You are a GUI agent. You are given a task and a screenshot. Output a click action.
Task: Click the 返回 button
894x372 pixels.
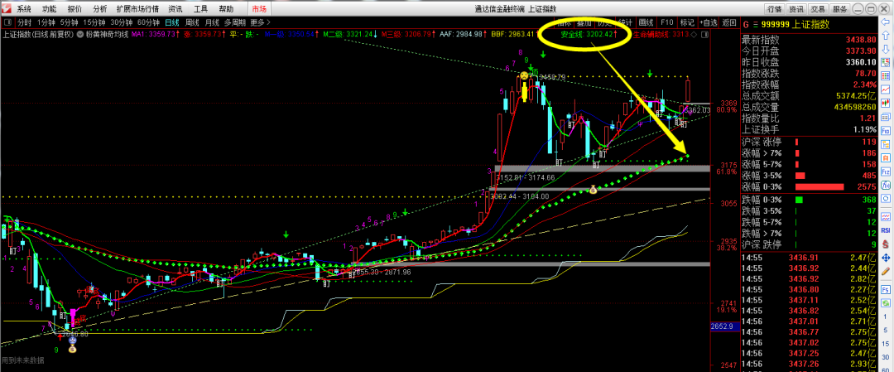(x=729, y=23)
